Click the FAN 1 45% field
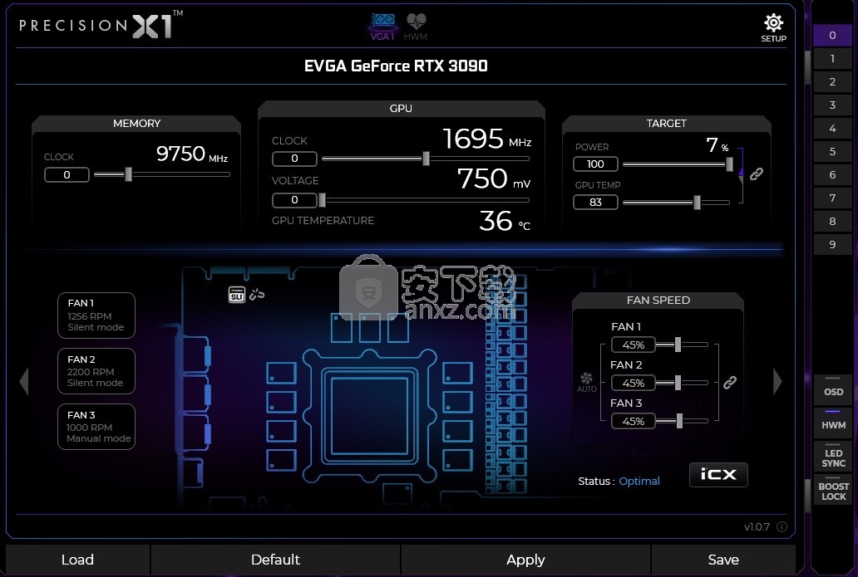Image resolution: width=858 pixels, height=577 pixels. (x=633, y=345)
